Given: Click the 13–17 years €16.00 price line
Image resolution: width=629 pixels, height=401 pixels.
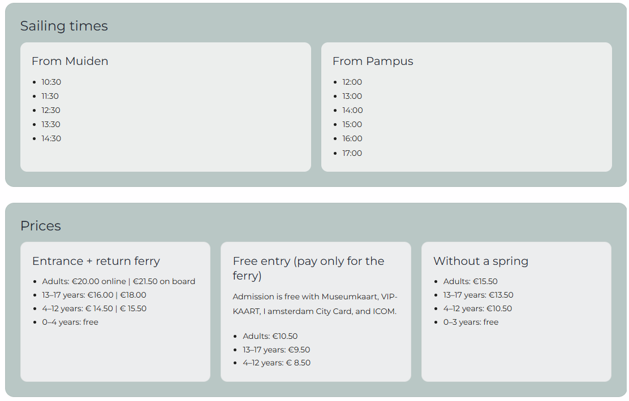Looking at the screenshot, I should 94,295.
